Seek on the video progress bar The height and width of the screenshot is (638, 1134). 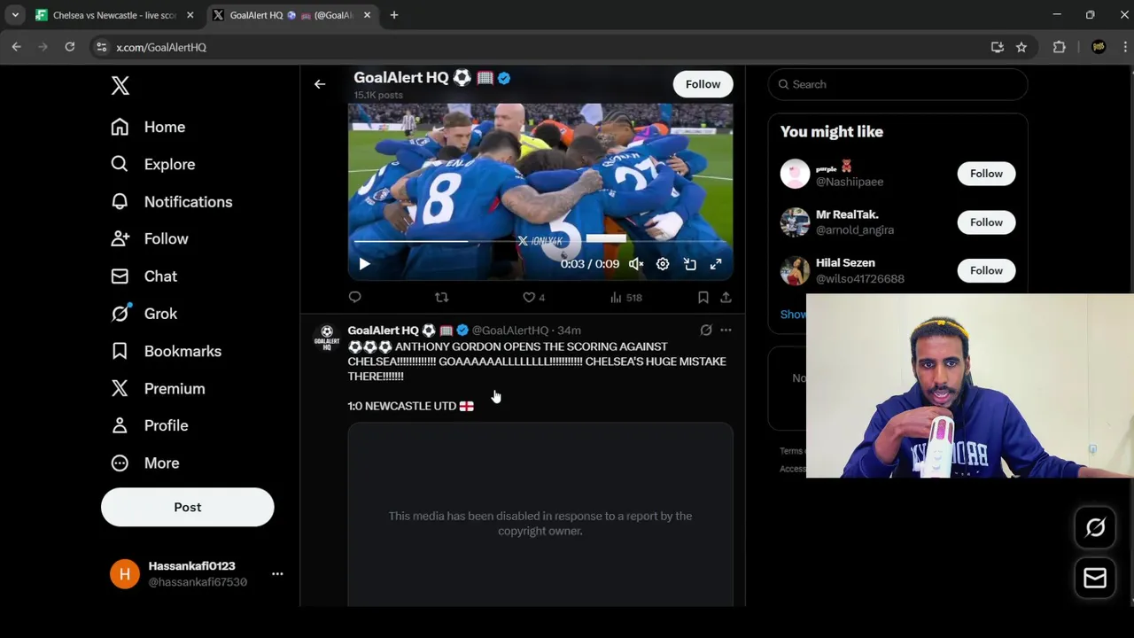pos(540,241)
